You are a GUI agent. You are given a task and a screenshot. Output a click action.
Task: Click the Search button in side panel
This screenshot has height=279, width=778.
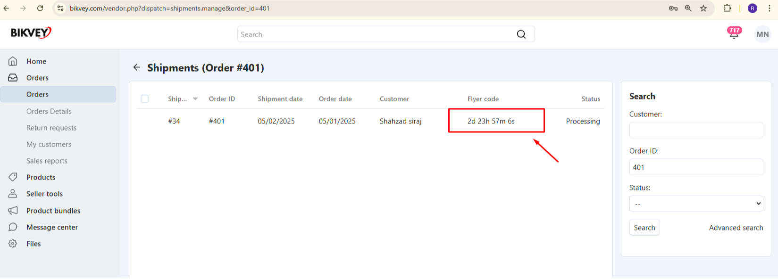pyautogui.click(x=644, y=228)
